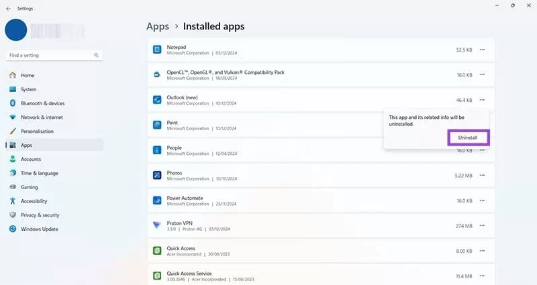
Task: Click the Apps breadcrumb link
Action: pyautogui.click(x=157, y=27)
